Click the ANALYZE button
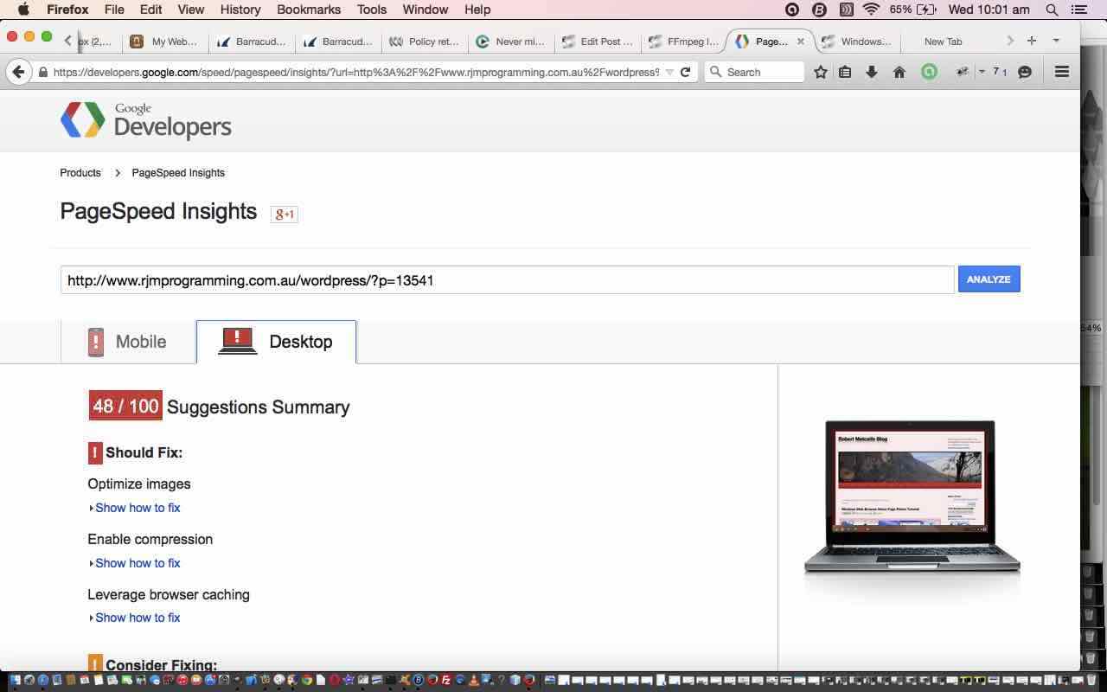 click(989, 279)
